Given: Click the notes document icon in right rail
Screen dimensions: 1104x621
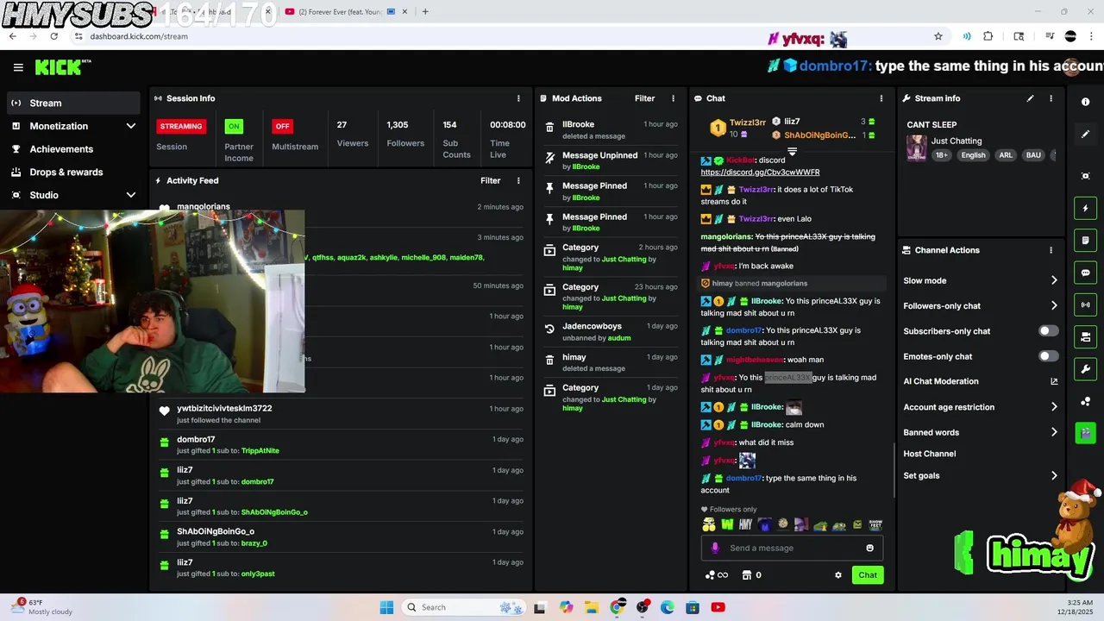Looking at the screenshot, I should click(1085, 240).
